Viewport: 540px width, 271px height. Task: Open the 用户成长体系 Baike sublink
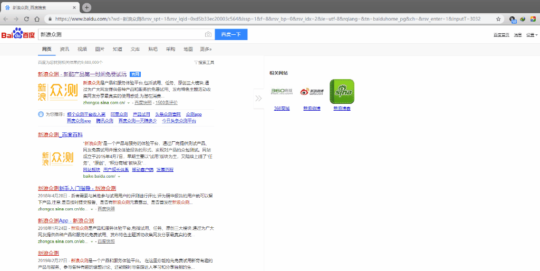(x=116, y=170)
